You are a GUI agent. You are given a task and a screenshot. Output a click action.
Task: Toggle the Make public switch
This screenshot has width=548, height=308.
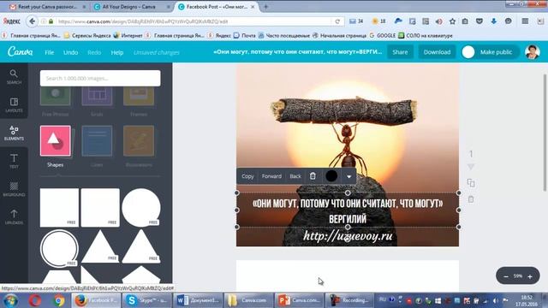[x=468, y=52]
